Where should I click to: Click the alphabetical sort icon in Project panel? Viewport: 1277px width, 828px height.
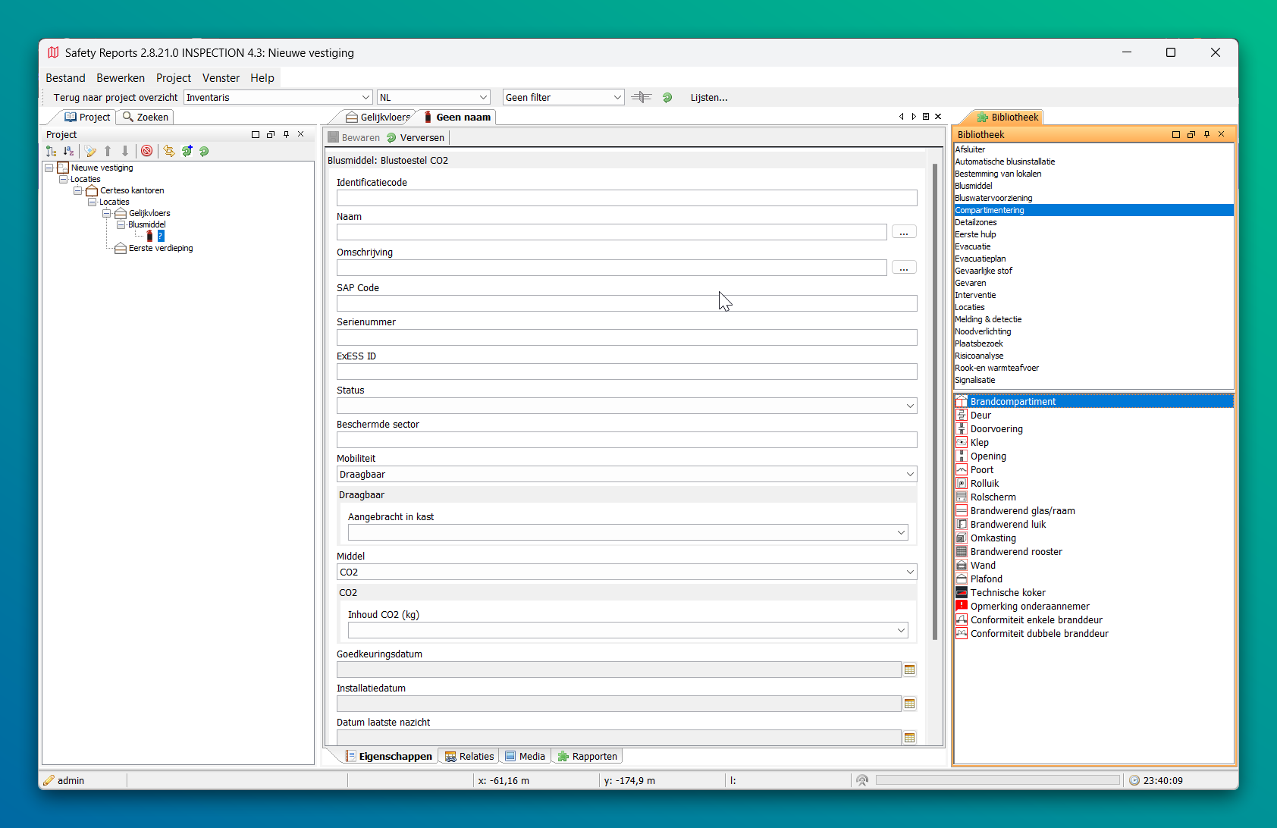68,151
